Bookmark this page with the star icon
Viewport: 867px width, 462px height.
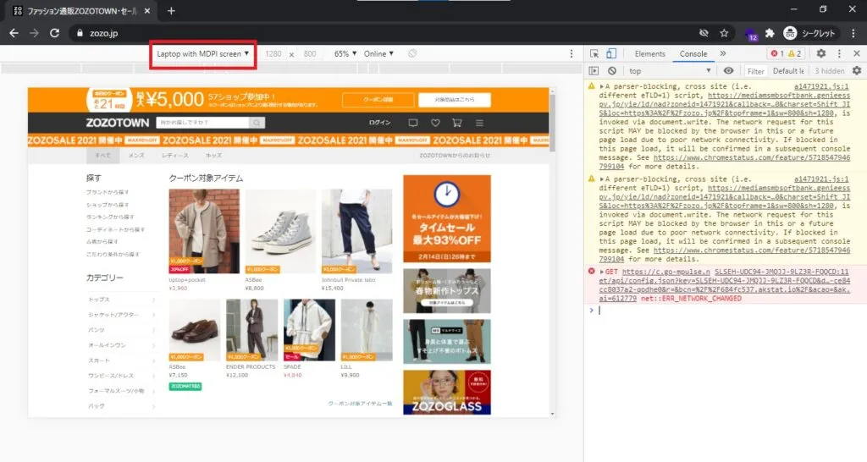724,33
